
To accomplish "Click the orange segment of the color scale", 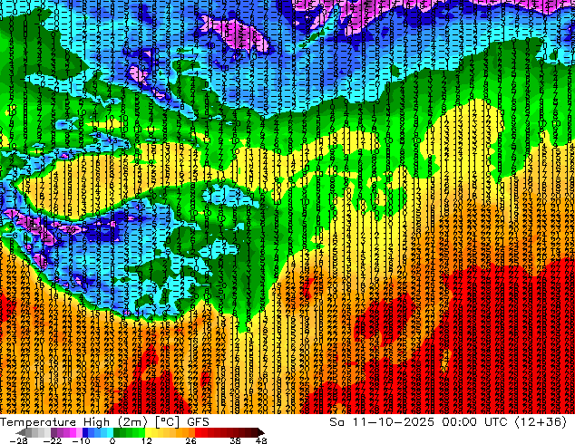I will (182, 432).
